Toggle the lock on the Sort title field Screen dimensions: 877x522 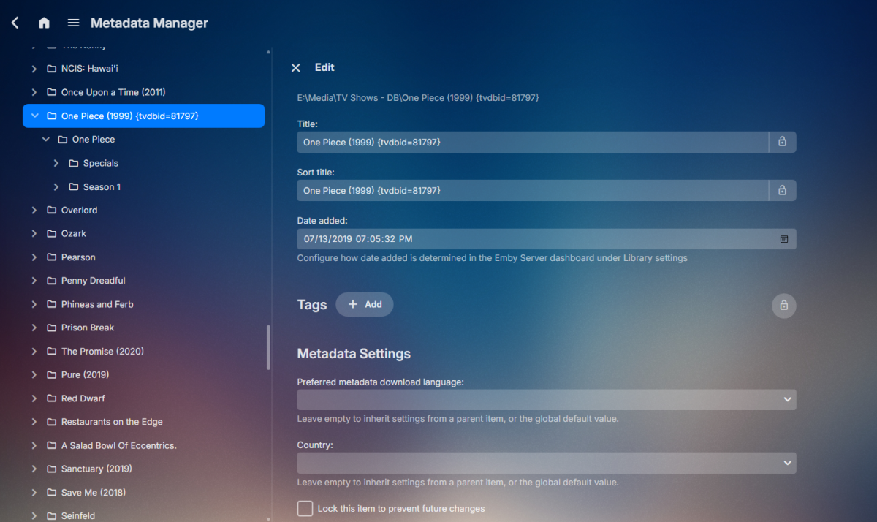click(782, 190)
